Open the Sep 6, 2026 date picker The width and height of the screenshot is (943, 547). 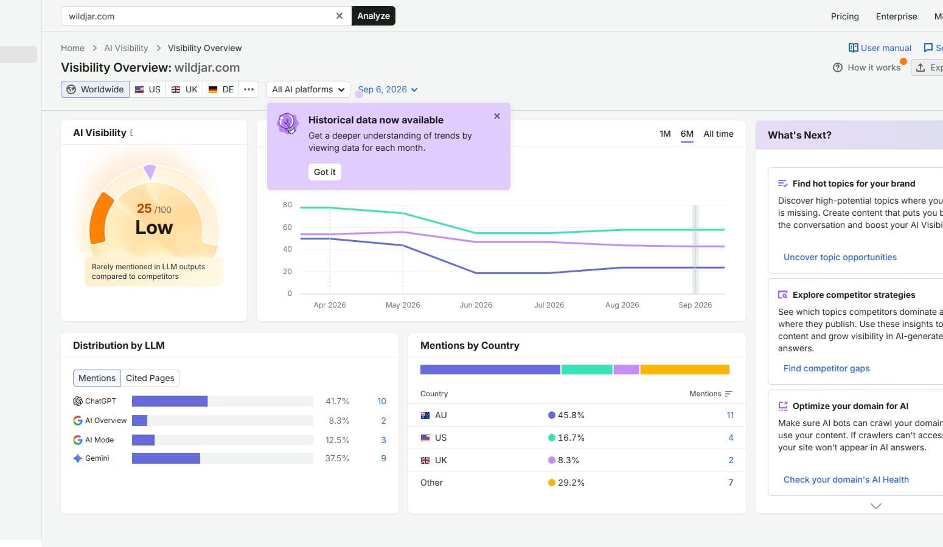click(x=388, y=89)
